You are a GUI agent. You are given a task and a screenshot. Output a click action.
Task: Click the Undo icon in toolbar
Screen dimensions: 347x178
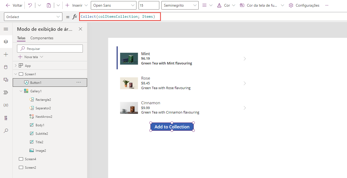pyautogui.click(x=30, y=5)
